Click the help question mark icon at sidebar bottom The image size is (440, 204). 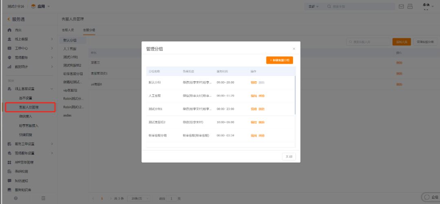click(16, 198)
